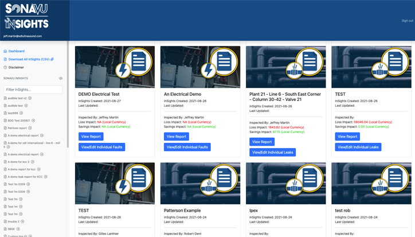This screenshot has width=415, height=237.
Task: Select A demo report for kcc insight
Action: (21, 169)
